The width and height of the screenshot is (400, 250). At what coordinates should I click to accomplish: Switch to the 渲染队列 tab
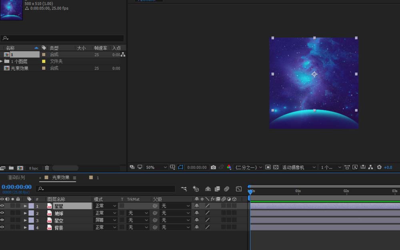(16, 177)
